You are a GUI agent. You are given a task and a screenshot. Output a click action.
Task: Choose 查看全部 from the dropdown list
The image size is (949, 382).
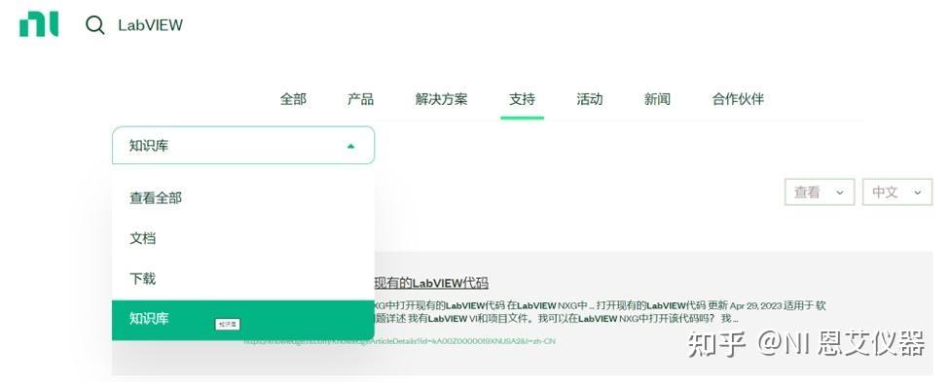243,198
